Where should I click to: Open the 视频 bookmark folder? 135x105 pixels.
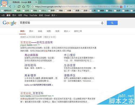pyautogui.click(x=117, y=11)
